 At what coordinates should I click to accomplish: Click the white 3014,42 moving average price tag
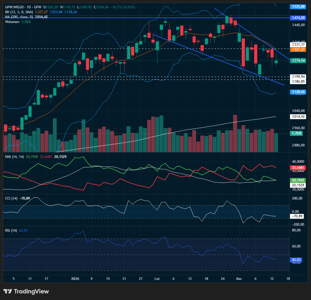[297, 116]
